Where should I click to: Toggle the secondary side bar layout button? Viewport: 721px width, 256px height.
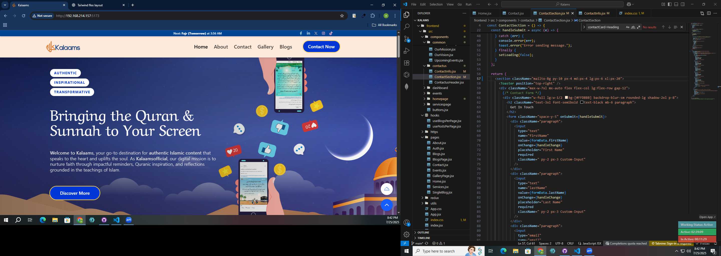point(683,4)
